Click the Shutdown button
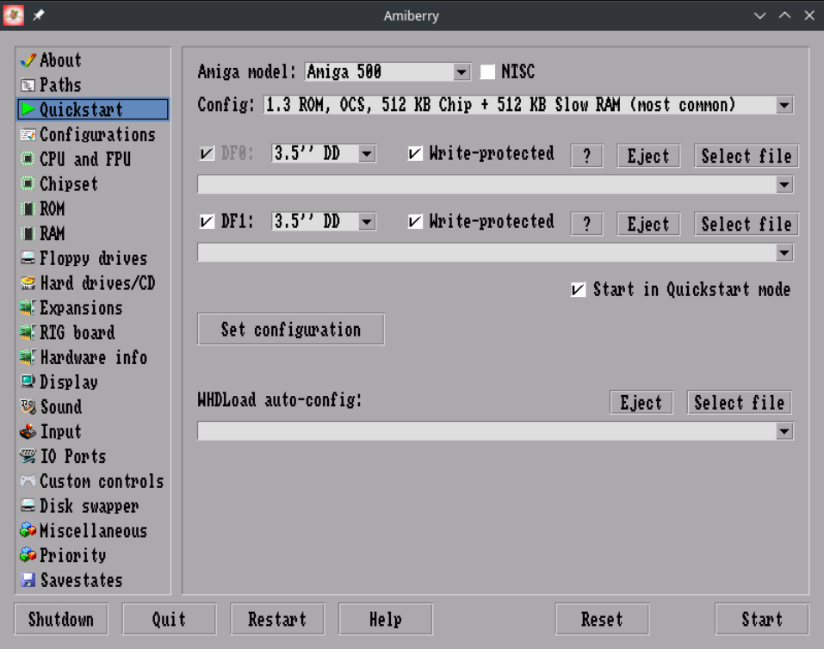 pos(61,619)
